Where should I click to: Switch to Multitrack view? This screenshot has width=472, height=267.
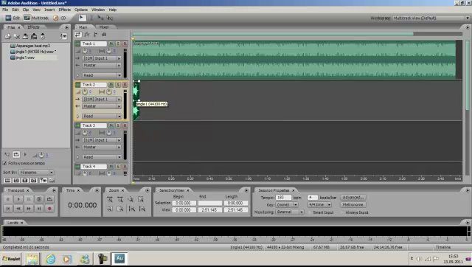pos(36,18)
